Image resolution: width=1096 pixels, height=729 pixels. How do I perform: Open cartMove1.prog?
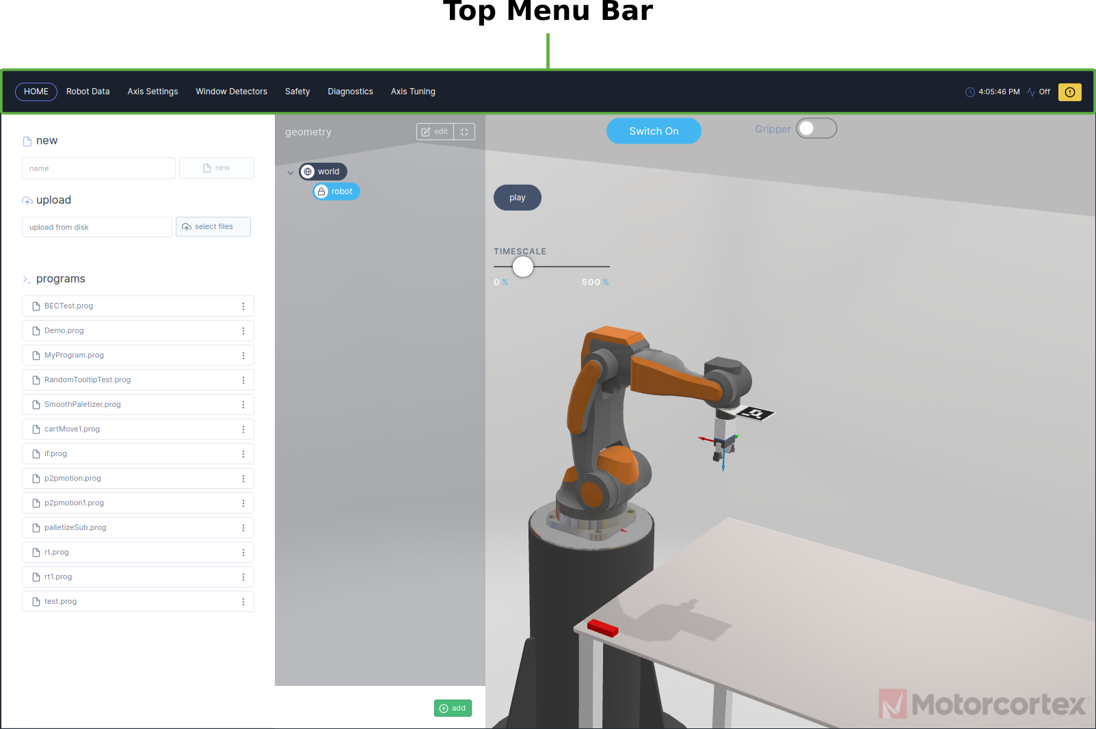pyautogui.click(x=138, y=429)
